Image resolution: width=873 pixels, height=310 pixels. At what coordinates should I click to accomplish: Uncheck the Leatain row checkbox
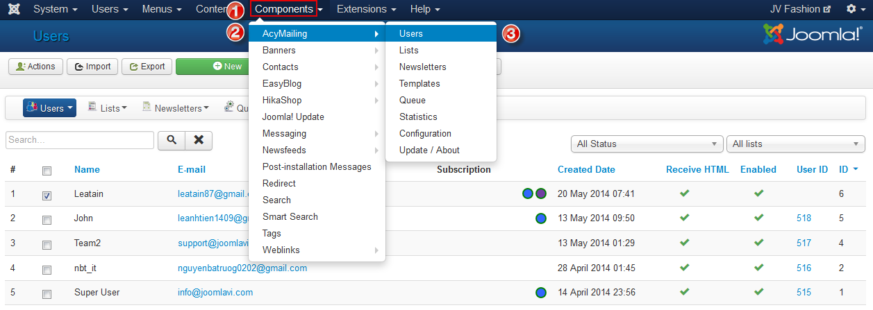[x=47, y=196]
